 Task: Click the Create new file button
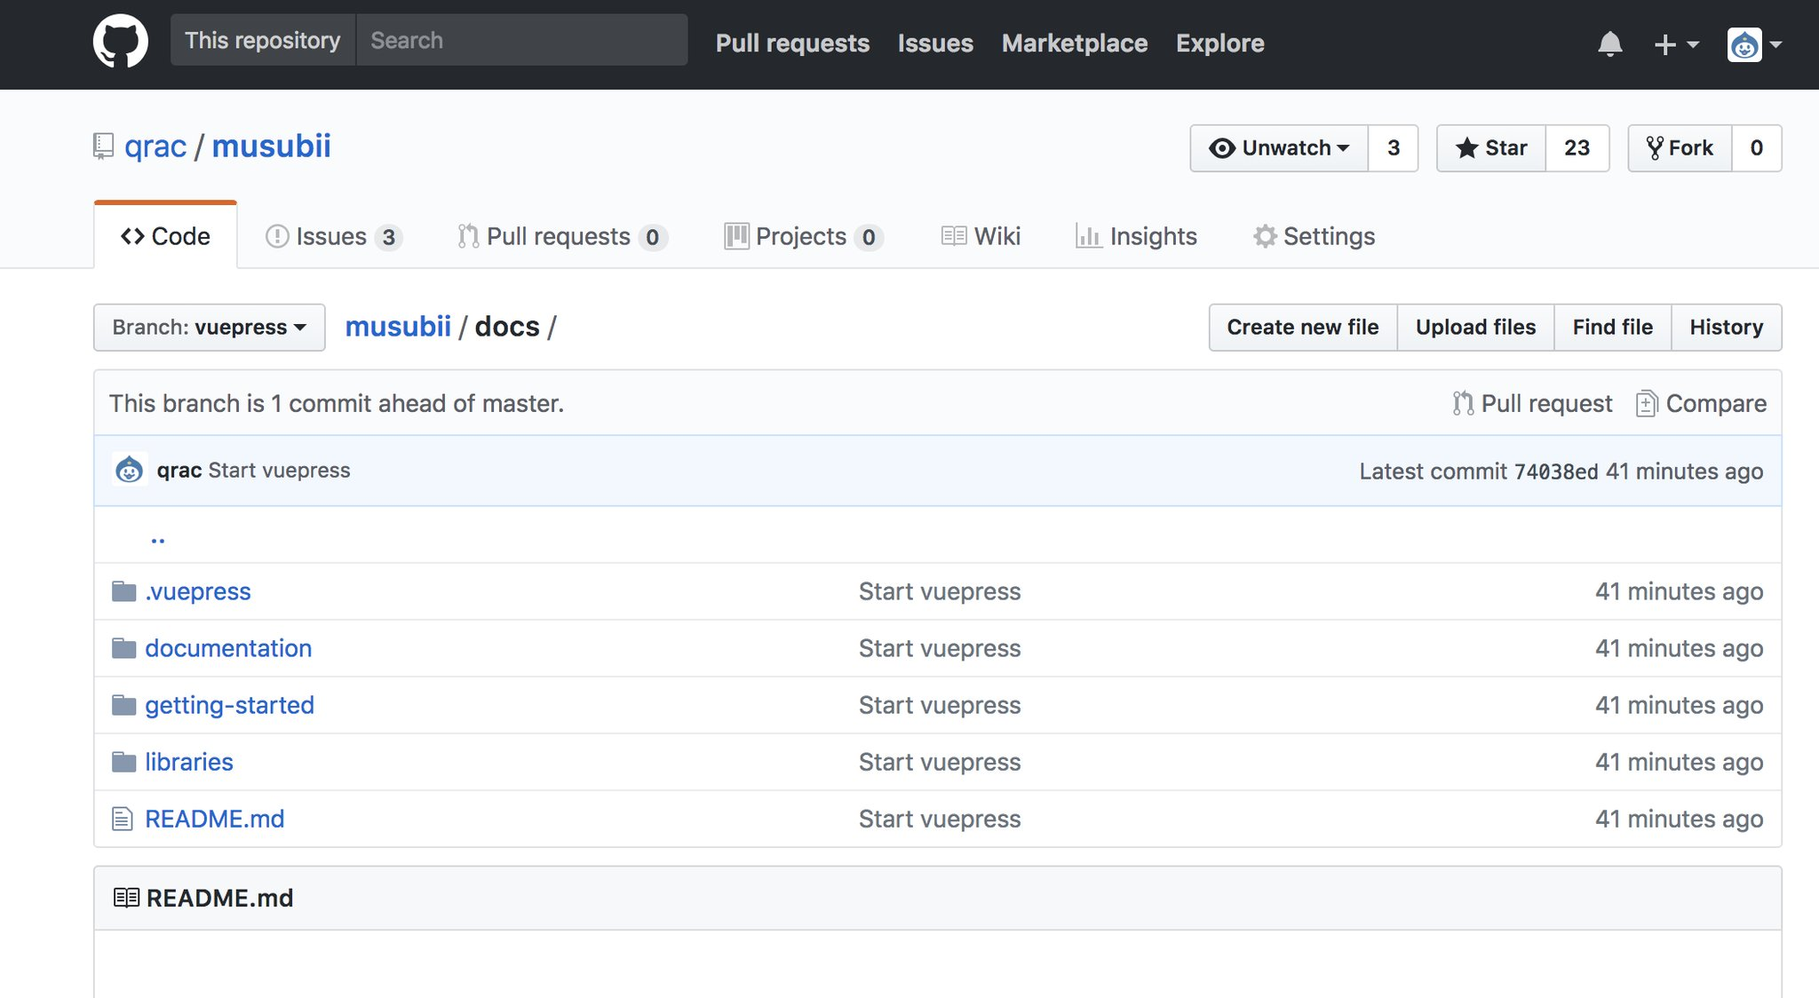click(x=1302, y=327)
